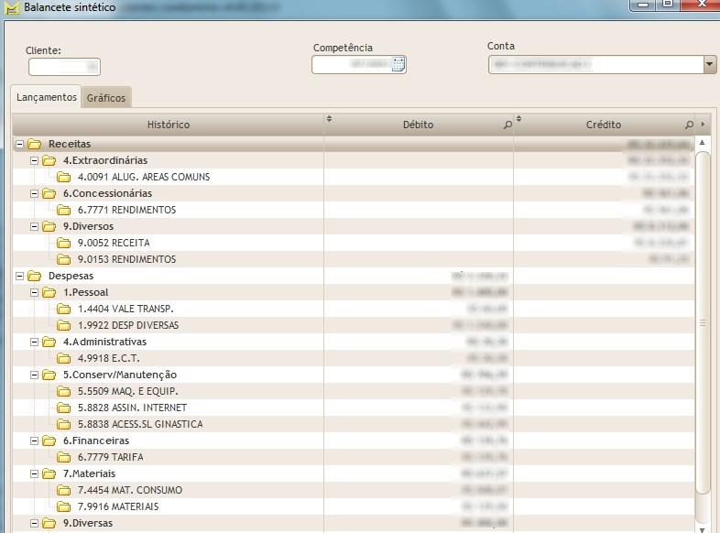Open the Conta dropdown list

pyautogui.click(x=709, y=64)
